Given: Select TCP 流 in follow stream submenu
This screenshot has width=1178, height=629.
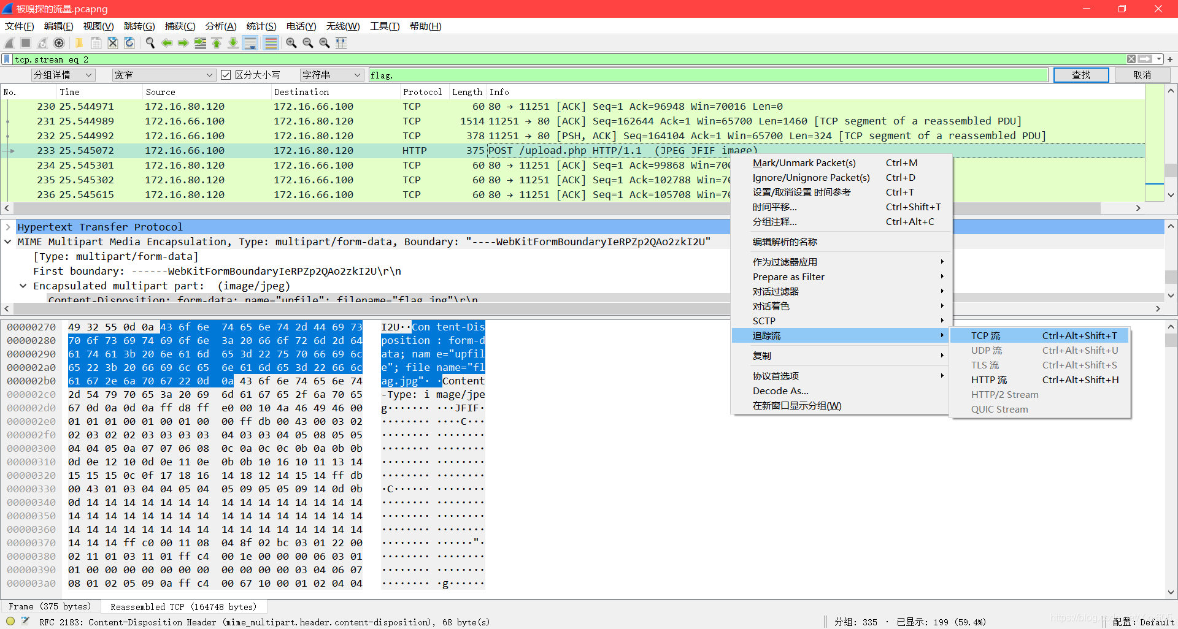Looking at the screenshot, I should [1040, 336].
